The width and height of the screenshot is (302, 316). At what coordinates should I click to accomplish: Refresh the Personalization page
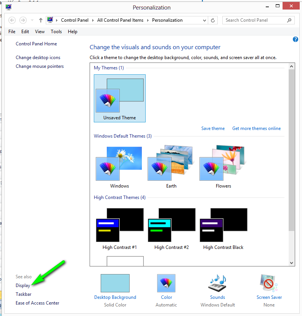click(213, 20)
